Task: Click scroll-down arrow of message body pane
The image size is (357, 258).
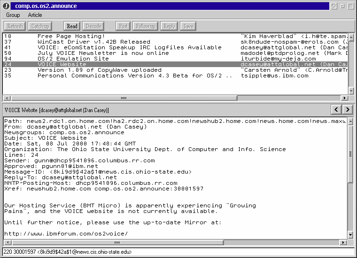Action: [x=350, y=235]
